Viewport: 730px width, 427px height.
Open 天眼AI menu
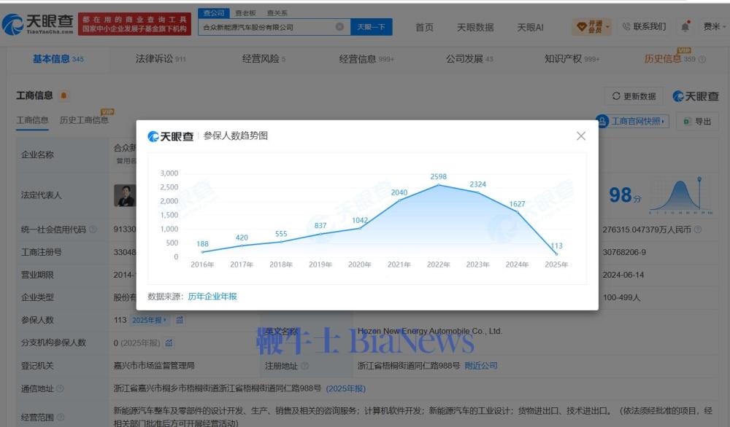[x=530, y=28]
